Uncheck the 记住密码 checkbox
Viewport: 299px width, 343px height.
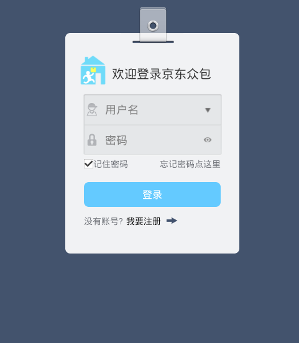[x=88, y=163]
